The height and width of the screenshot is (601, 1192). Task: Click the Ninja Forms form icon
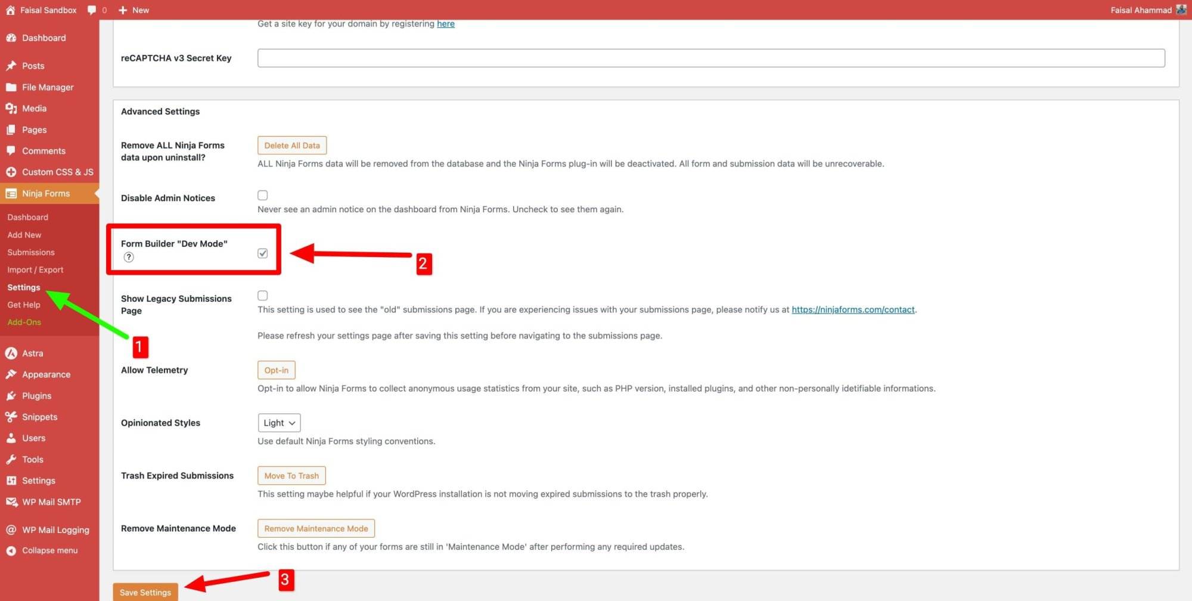[11, 193]
